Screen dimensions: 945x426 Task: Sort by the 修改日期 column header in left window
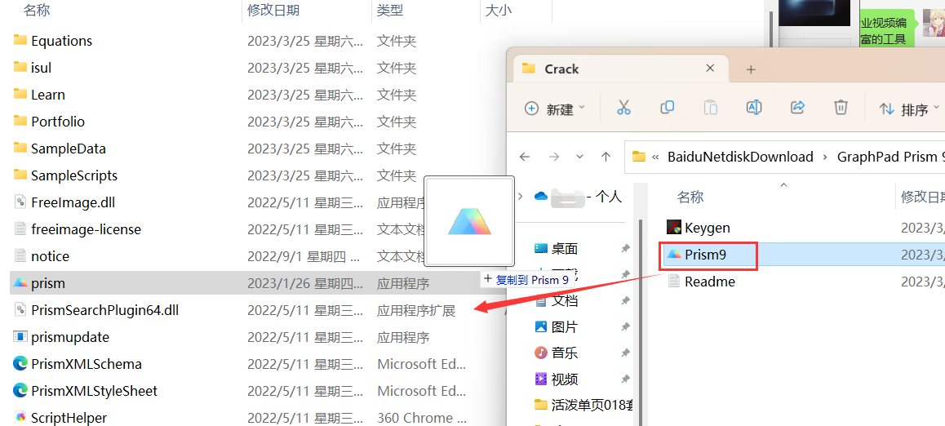pos(273,10)
